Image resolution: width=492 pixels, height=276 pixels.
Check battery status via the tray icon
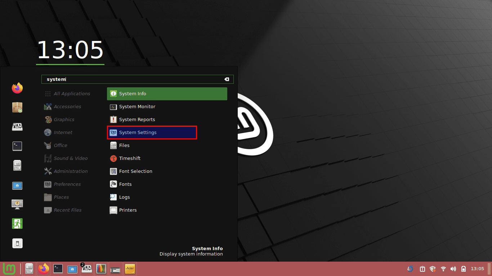click(x=463, y=268)
